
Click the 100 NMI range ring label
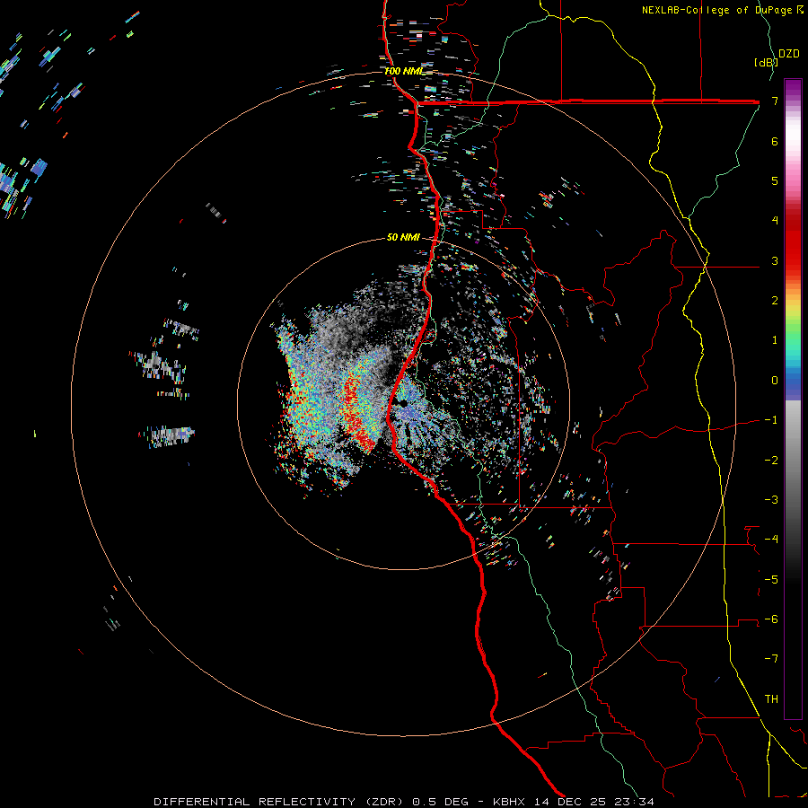coord(403,71)
